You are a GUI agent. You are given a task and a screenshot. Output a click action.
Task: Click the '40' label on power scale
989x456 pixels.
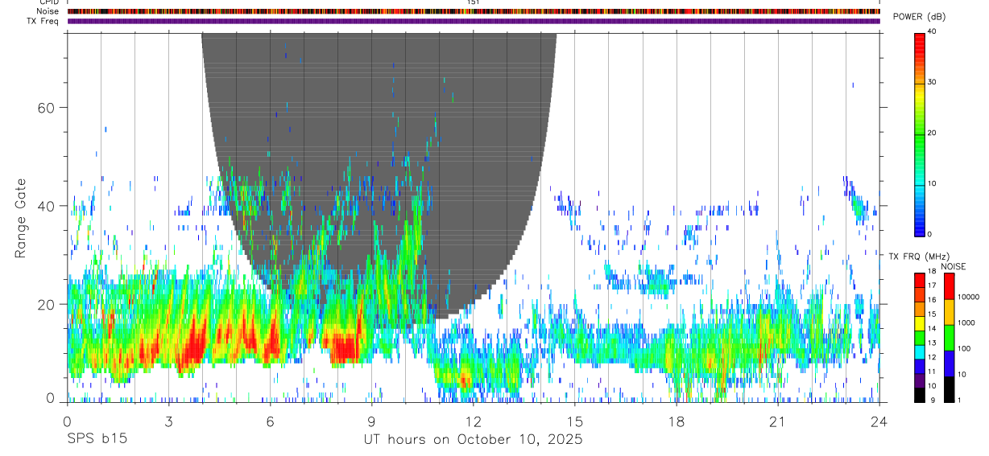(931, 31)
